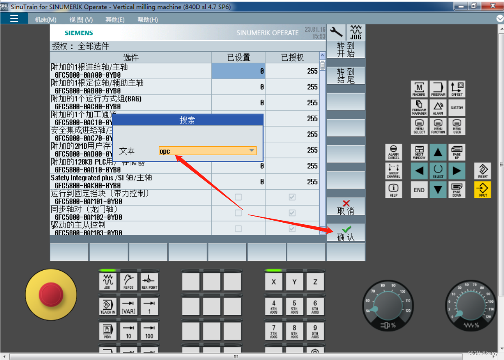Click the INSERT key
This screenshot has height=360, width=504.
click(483, 171)
